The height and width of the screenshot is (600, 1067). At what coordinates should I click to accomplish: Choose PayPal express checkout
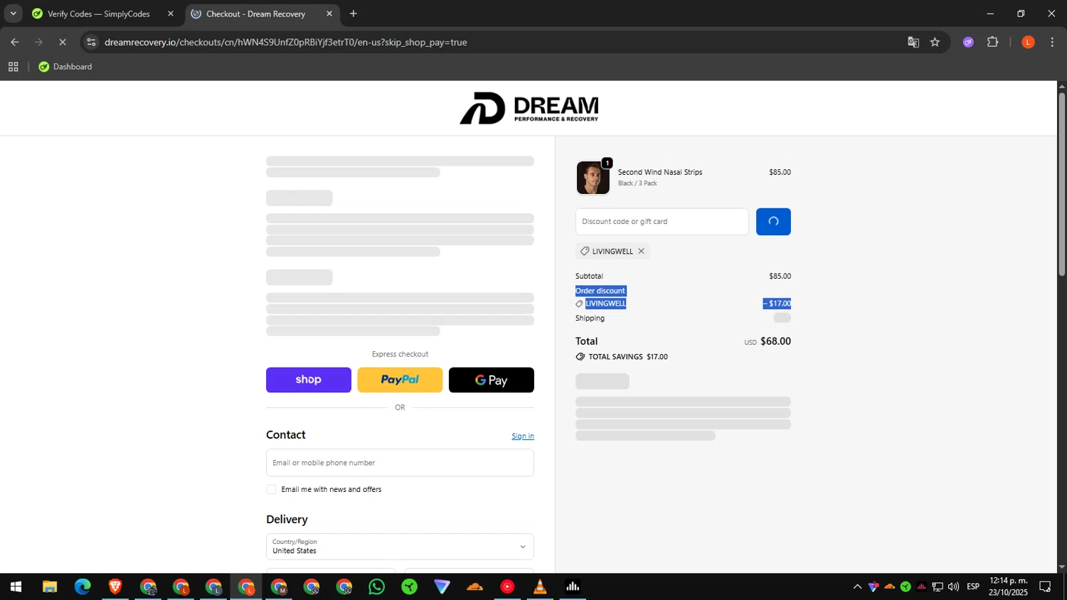(400, 380)
